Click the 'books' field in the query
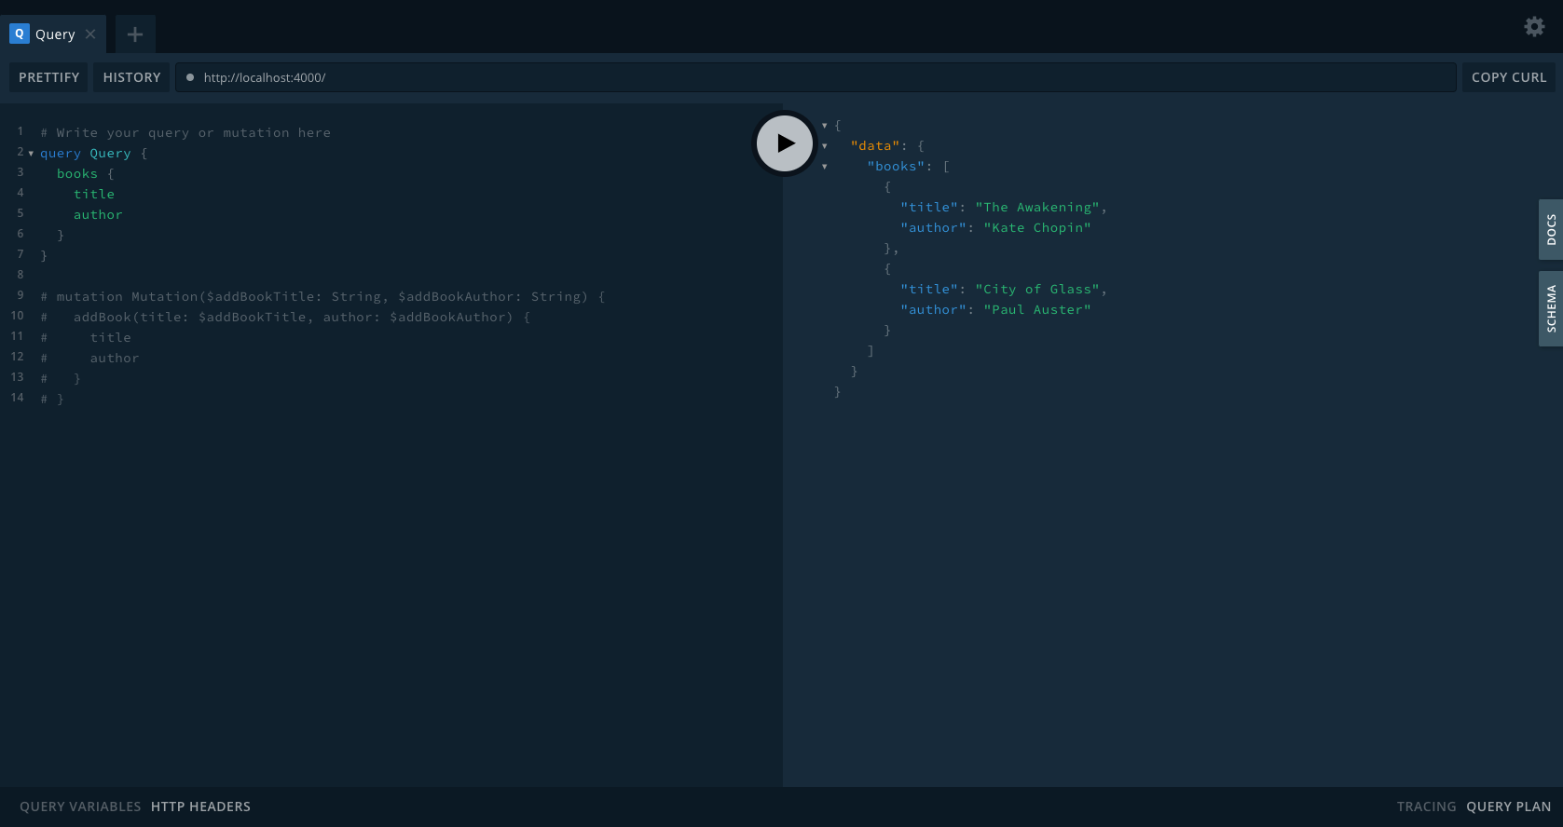 [77, 173]
